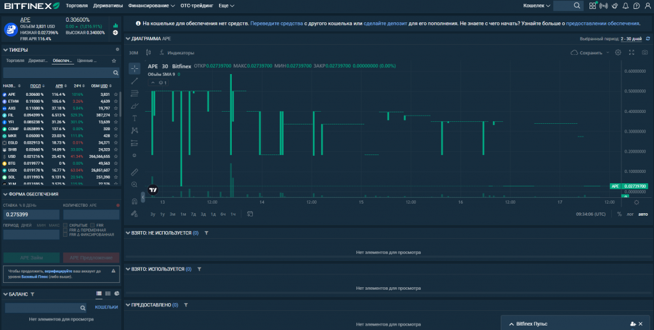The width and height of the screenshot is (654, 330).
Task: Open chart settings gear icon
Action: tap(618, 52)
